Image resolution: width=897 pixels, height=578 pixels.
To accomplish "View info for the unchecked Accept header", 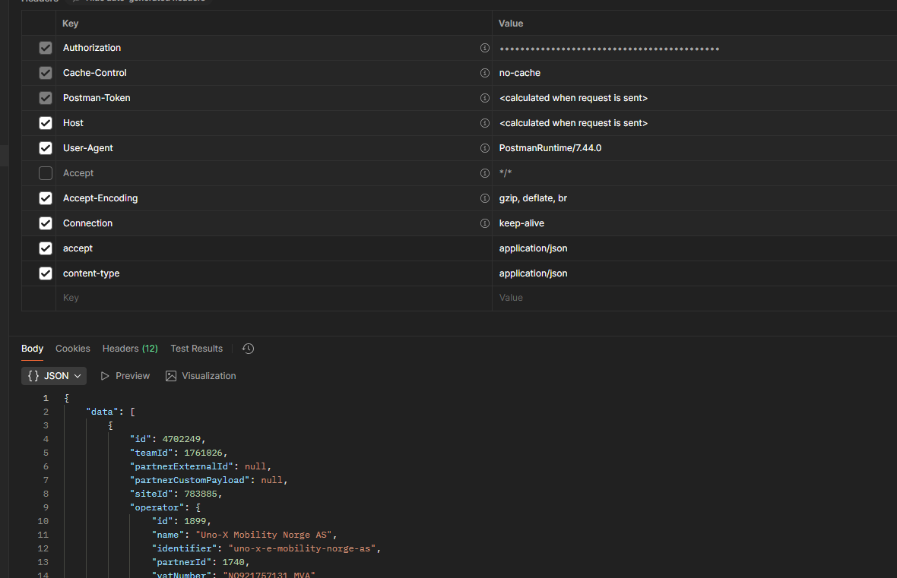I will click(484, 173).
